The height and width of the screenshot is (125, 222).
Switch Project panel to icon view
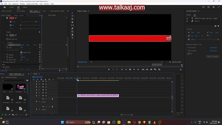click(x=9, y=115)
